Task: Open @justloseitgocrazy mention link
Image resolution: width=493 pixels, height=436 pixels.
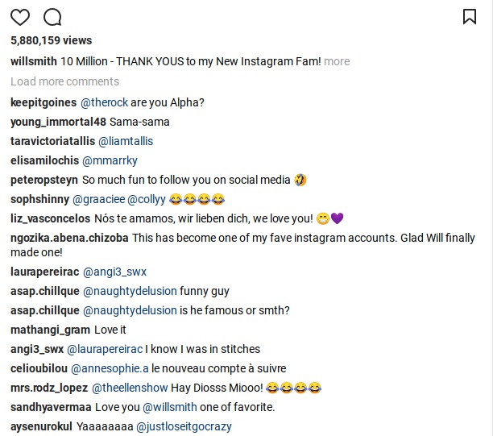Action: [184, 426]
